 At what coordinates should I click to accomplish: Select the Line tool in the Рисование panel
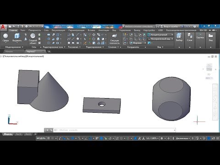(73, 39)
